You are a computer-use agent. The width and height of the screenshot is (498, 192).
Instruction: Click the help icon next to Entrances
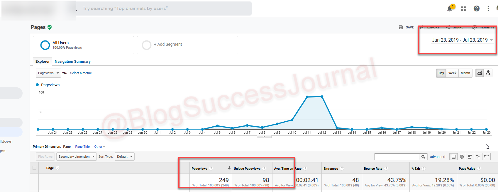click(x=342, y=169)
